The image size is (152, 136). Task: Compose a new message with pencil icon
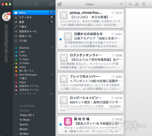point(60,4)
